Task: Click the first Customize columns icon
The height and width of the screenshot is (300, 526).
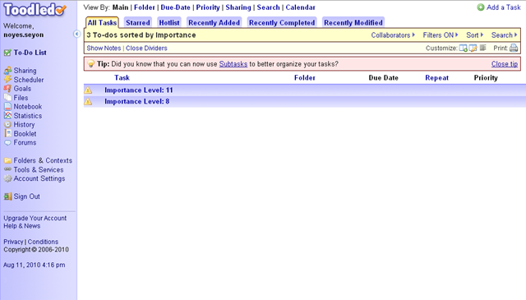Action: pyautogui.click(x=463, y=48)
